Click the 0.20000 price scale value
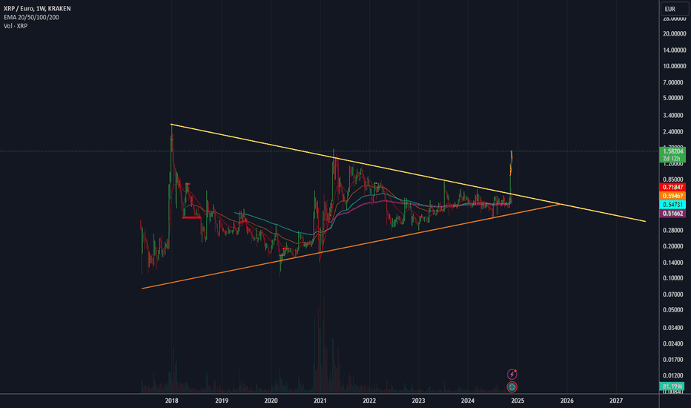The width and height of the screenshot is (691, 408). [674, 246]
